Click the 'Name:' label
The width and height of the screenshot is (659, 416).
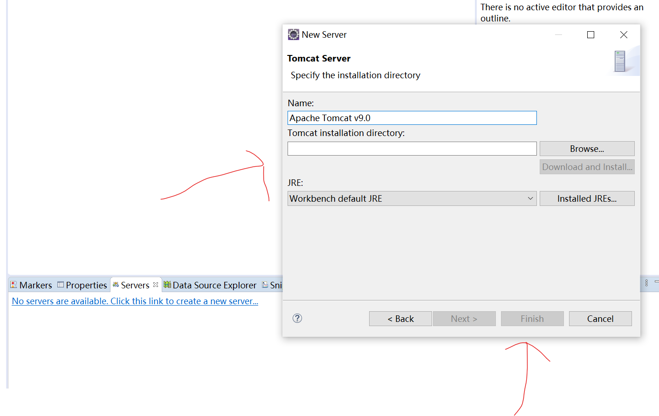coord(301,103)
